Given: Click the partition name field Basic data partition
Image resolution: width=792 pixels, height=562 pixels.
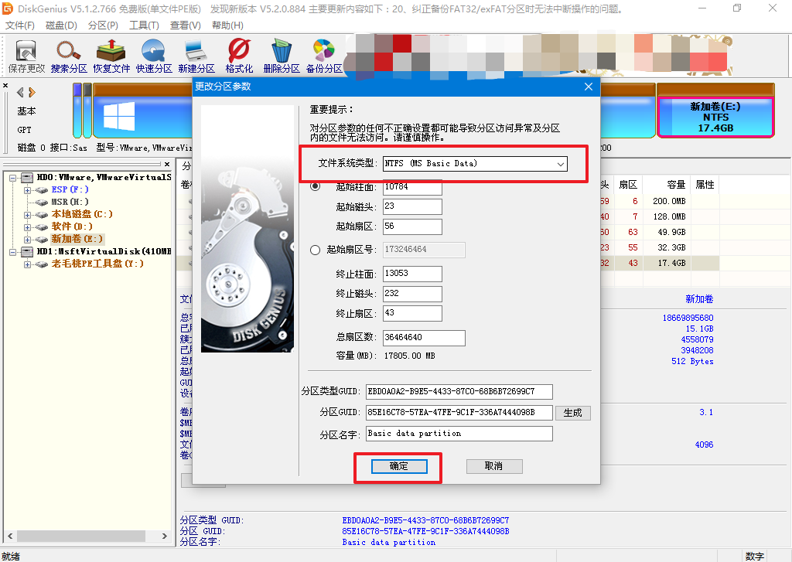Looking at the screenshot, I should tap(459, 434).
